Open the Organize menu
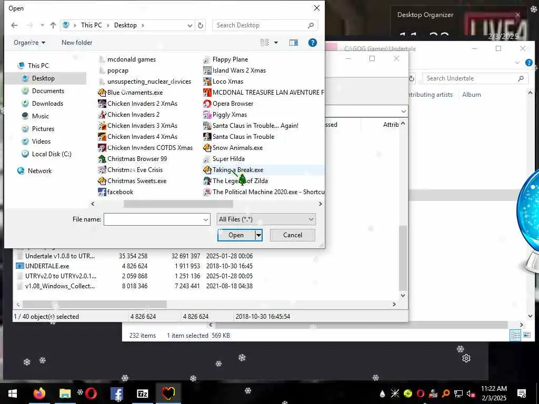 29,43
